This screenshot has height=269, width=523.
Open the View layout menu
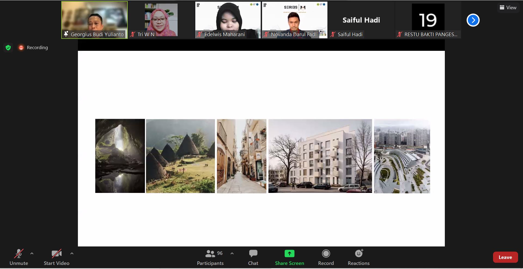coord(508,8)
